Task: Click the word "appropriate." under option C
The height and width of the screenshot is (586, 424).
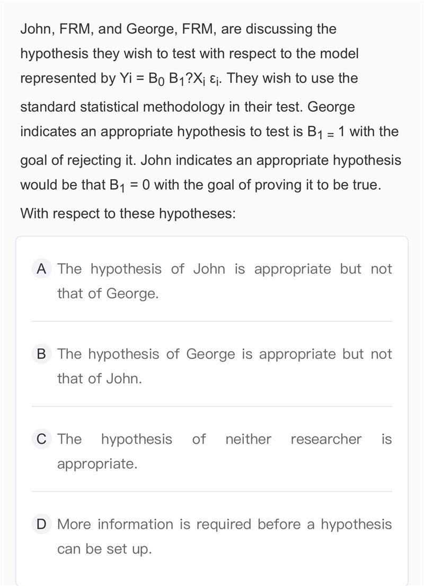Action: (98, 463)
